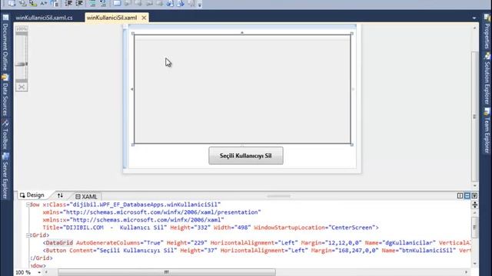Click the designer vertical scrollbar thumb
This screenshot has width=492, height=276.
[475, 116]
